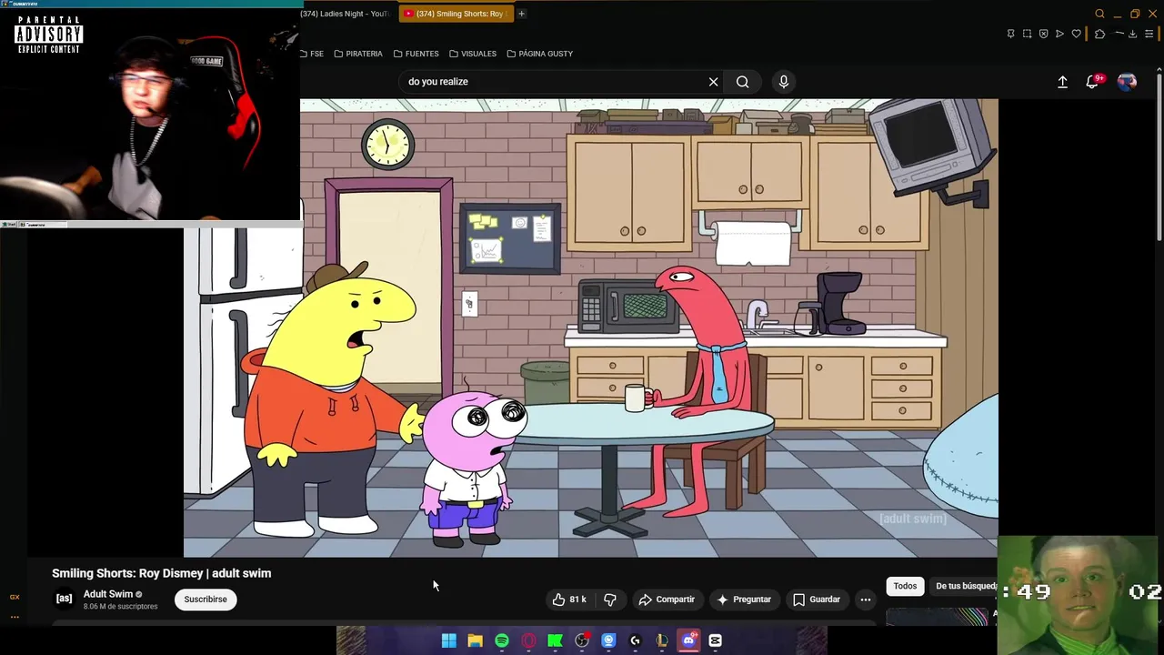The width and height of the screenshot is (1164, 655).
Task: Open Spotify from the taskbar
Action: (502, 640)
